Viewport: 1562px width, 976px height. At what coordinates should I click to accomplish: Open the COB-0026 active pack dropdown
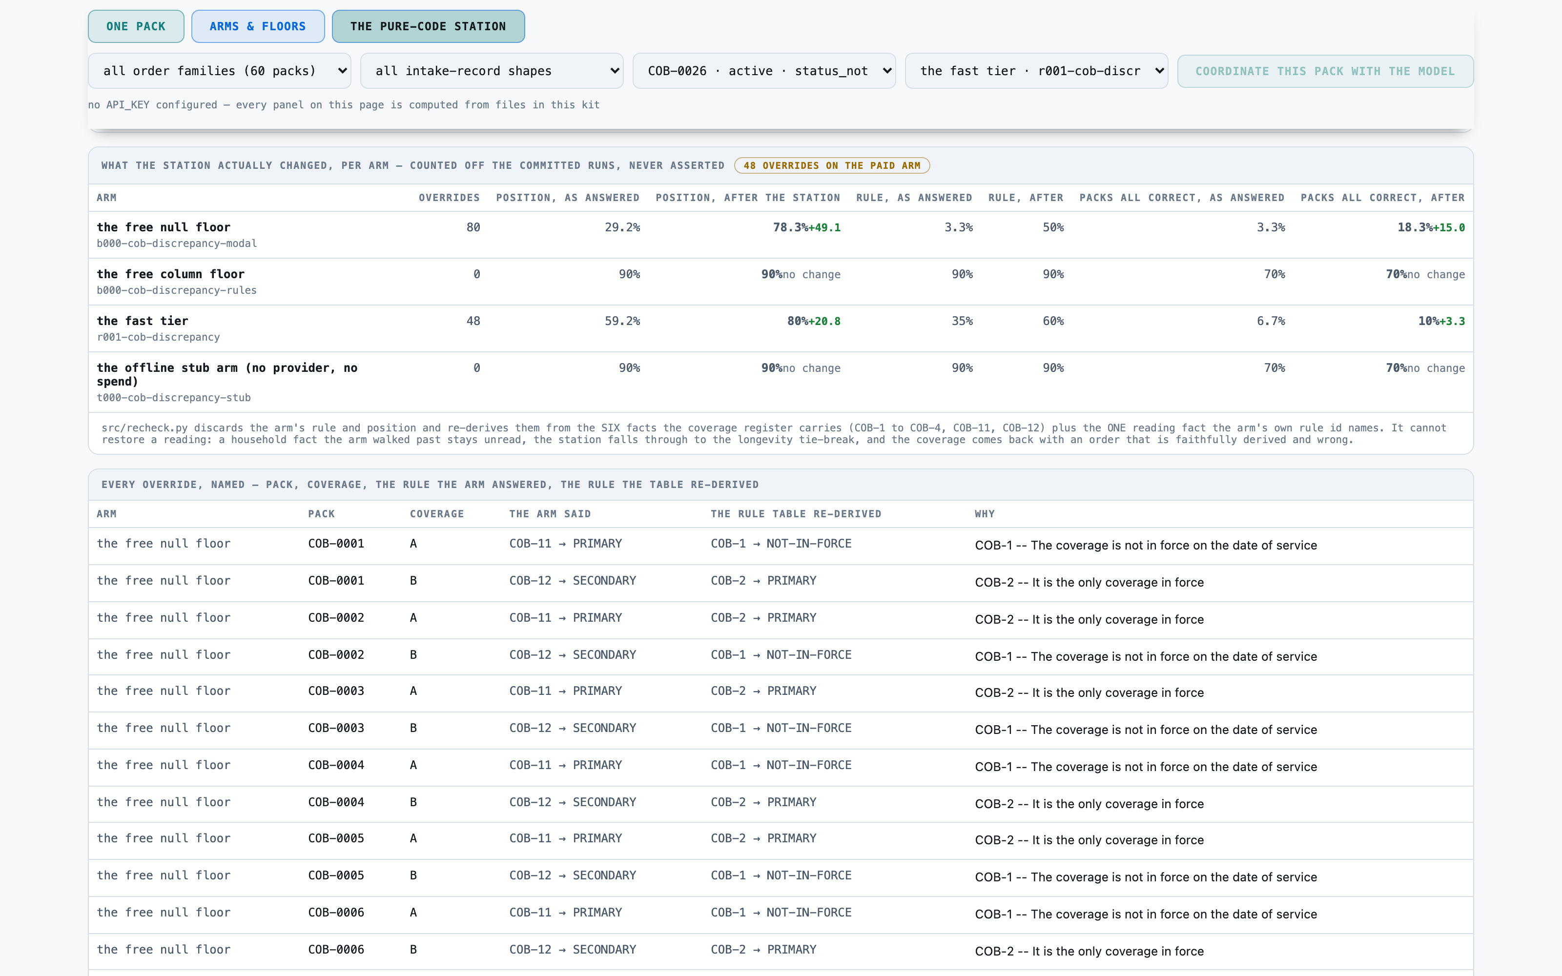coord(764,71)
